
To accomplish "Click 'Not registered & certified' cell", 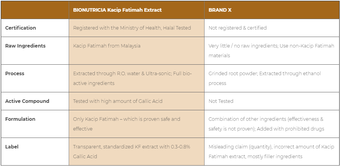I will pyautogui.click(x=237, y=28).
